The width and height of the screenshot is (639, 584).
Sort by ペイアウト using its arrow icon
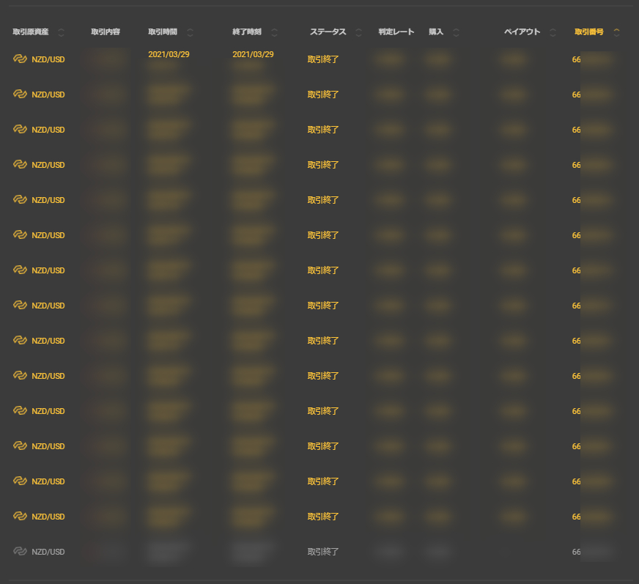(x=553, y=32)
